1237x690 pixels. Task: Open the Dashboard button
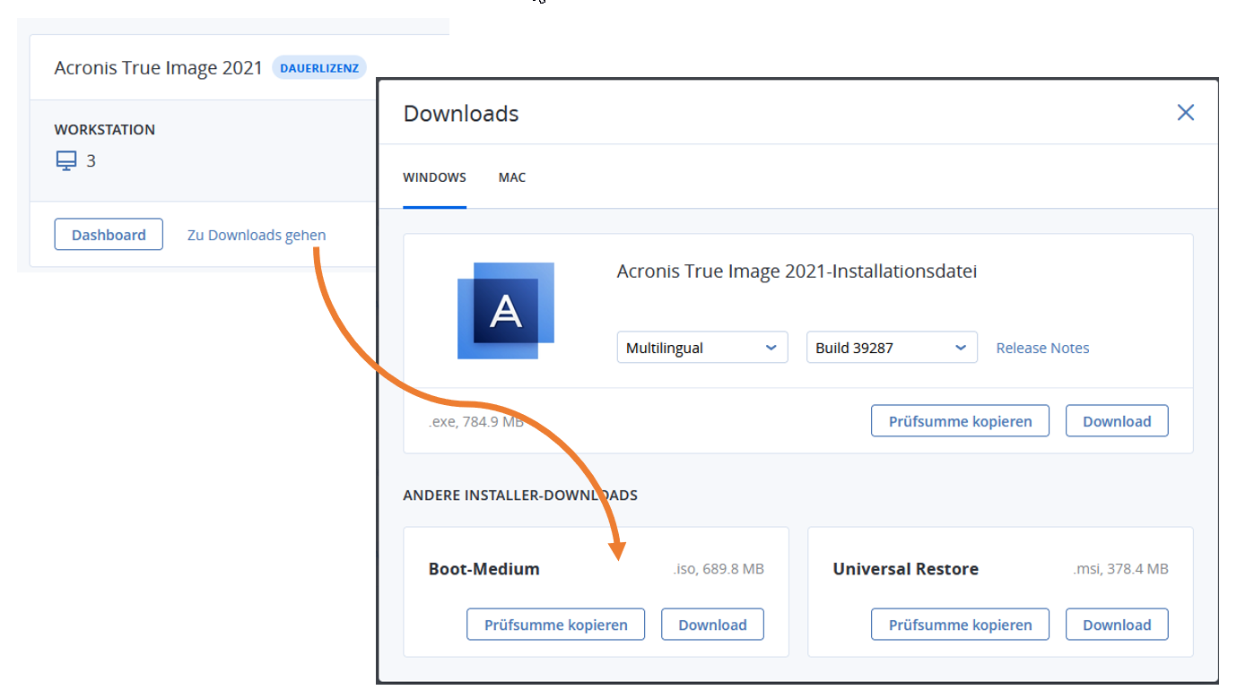(109, 235)
